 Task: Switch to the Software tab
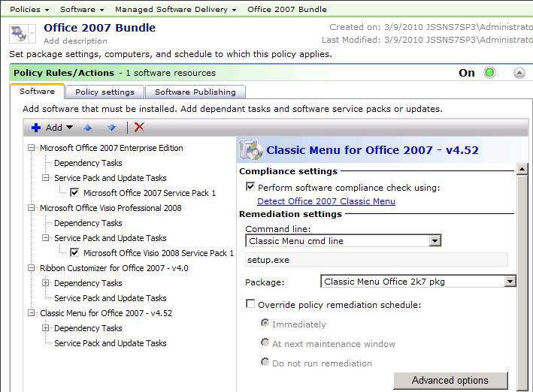click(x=37, y=92)
